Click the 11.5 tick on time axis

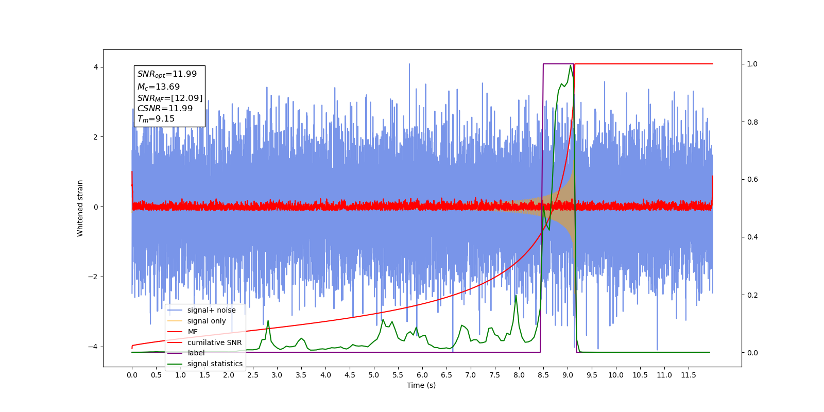coord(689,375)
